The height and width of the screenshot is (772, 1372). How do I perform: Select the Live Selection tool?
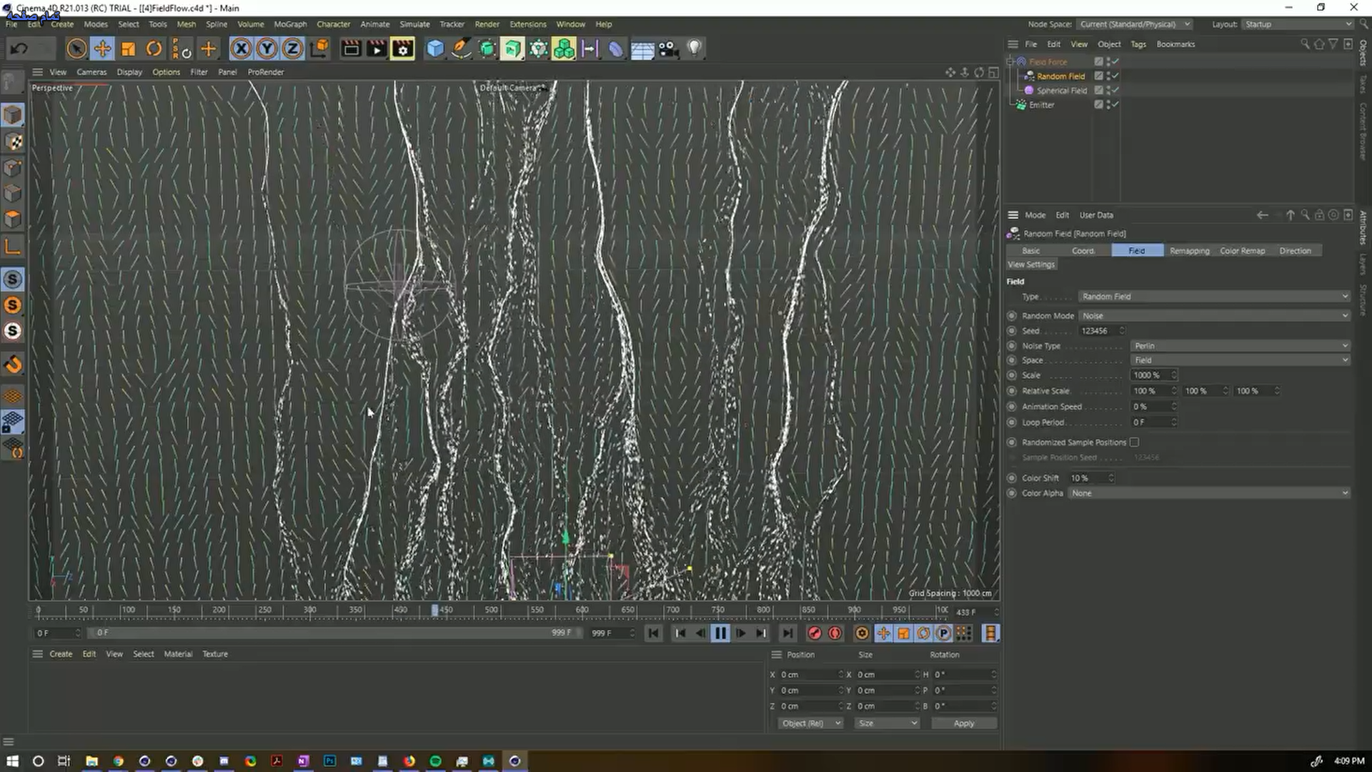76,49
